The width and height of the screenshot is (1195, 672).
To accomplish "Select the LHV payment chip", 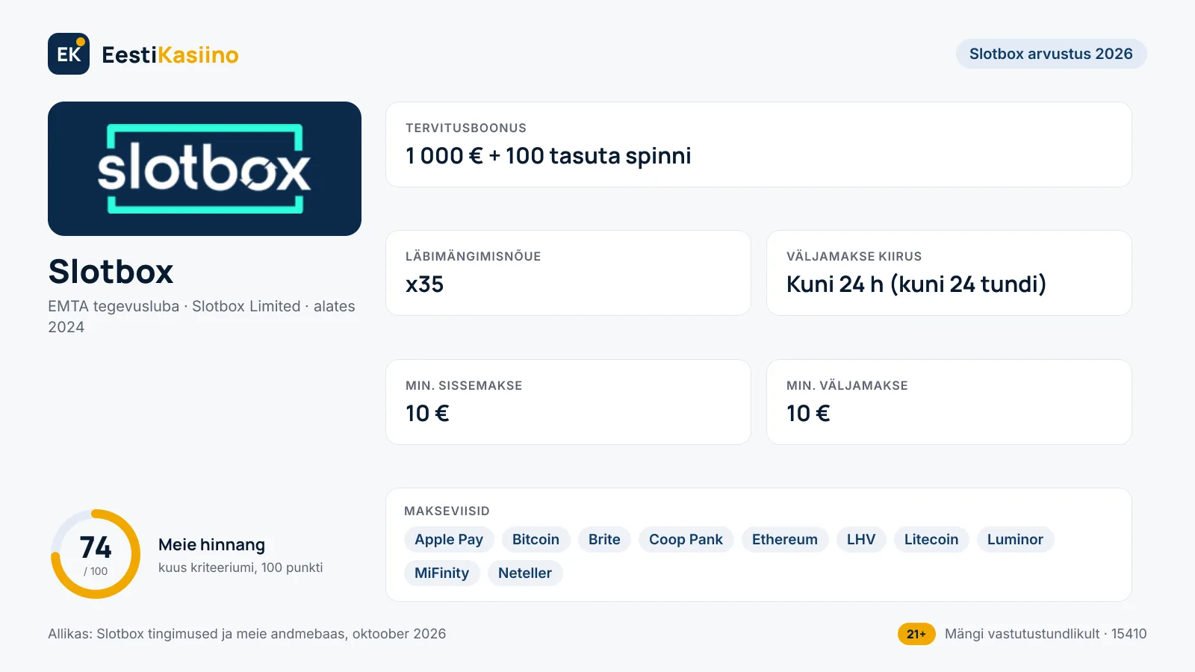I will (x=861, y=540).
